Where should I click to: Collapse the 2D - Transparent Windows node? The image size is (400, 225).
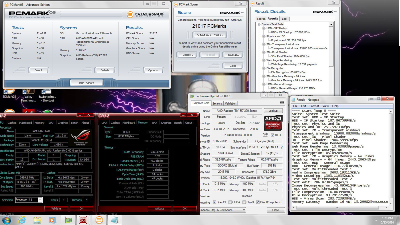click(263, 44)
